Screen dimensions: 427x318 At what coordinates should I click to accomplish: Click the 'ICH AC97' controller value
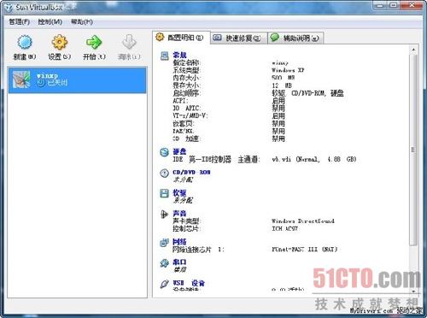285,229
